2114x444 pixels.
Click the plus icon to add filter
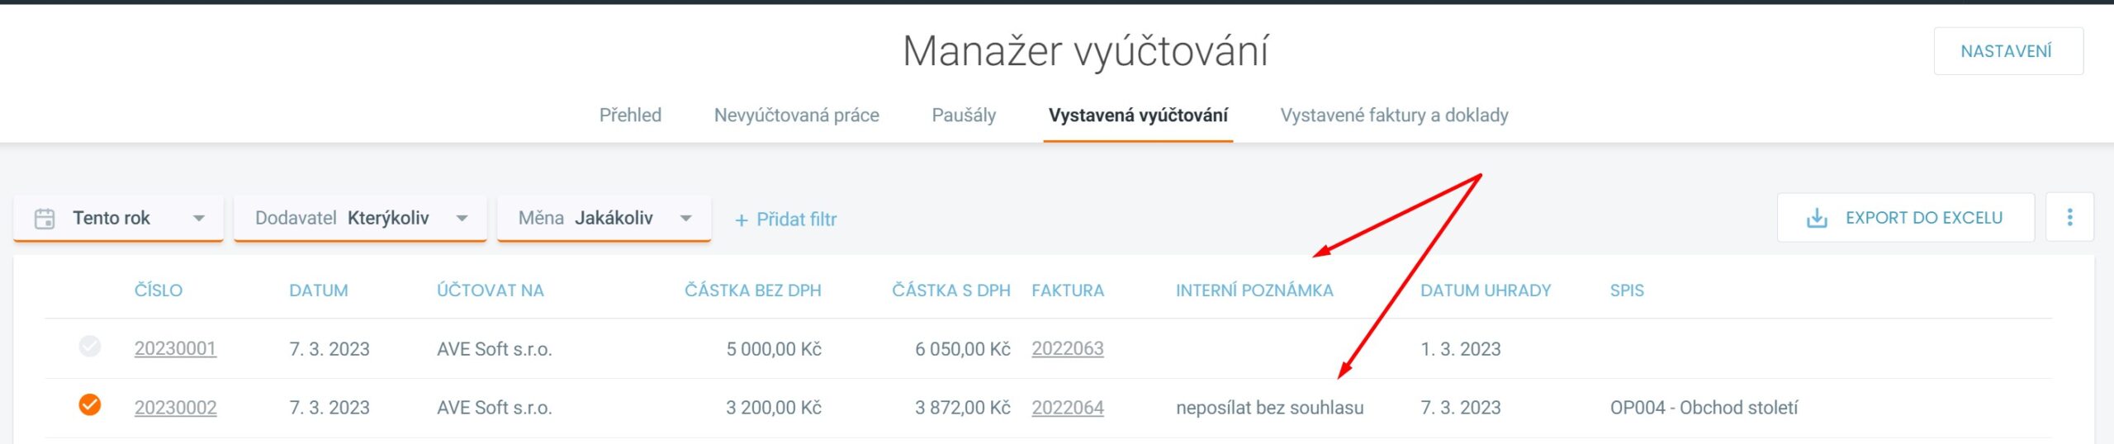(741, 220)
